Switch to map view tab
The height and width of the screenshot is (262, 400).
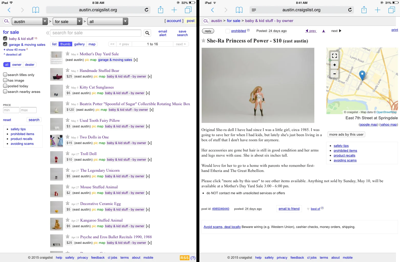click(92, 44)
